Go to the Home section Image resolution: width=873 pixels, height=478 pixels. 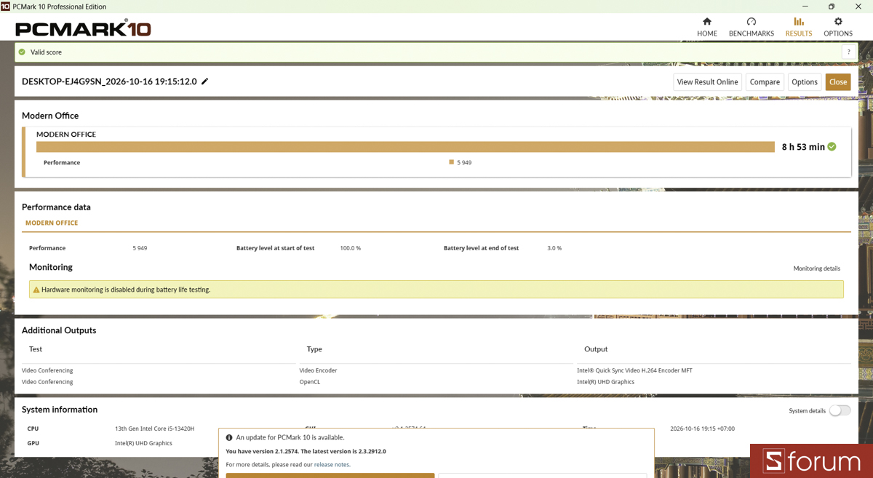coord(706,27)
